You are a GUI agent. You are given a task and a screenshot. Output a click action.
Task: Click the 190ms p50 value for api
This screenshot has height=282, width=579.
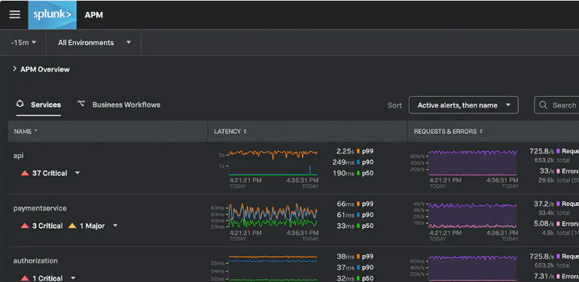[343, 173]
